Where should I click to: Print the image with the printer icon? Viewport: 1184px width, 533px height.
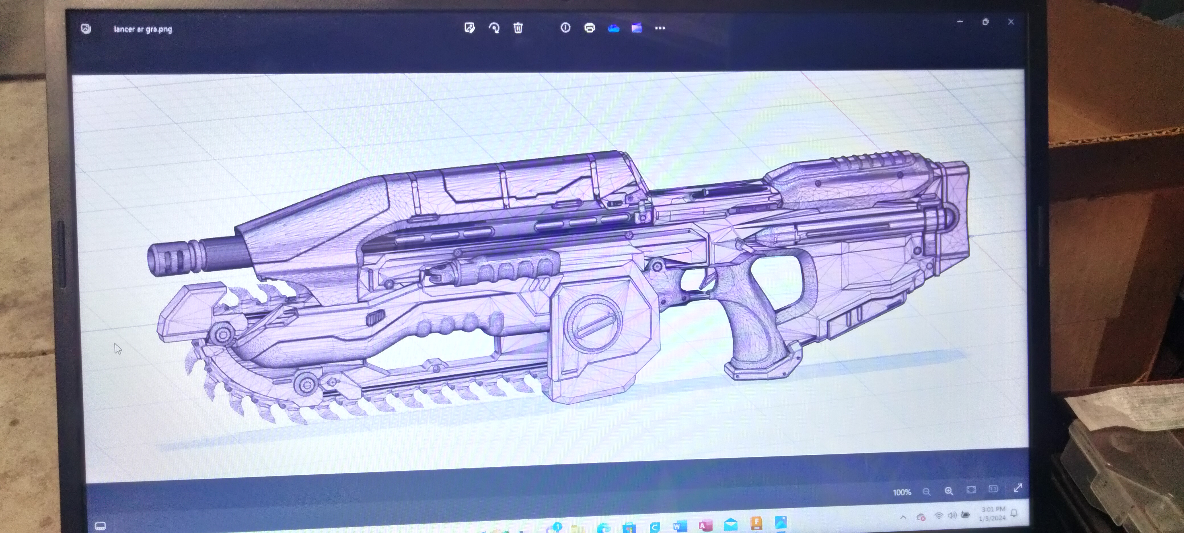coord(589,28)
